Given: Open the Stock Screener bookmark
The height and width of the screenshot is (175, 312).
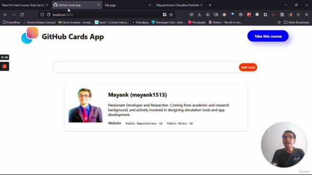Looking at the screenshot, I should point(75,22).
